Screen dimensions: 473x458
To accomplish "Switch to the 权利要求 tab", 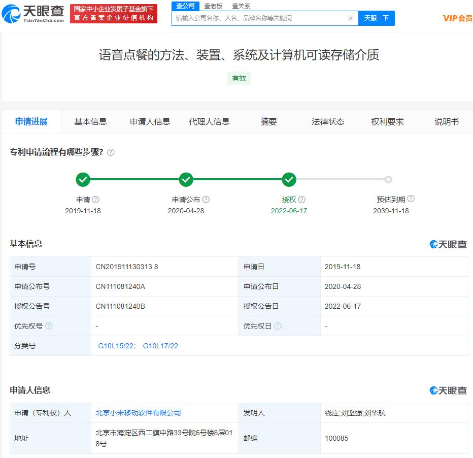I will click(387, 121).
